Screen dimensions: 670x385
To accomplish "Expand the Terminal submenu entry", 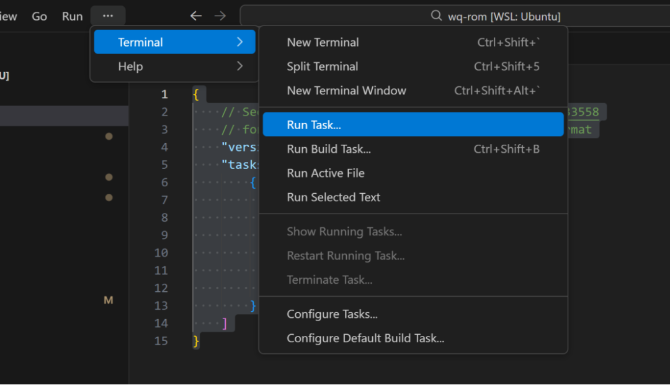I will pyautogui.click(x=174, y=42).
